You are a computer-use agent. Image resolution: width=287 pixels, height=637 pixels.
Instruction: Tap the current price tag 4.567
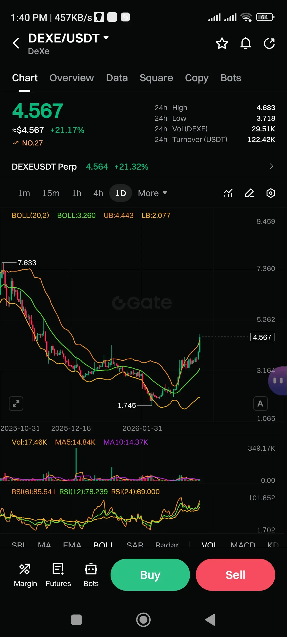tap(262, 337)
